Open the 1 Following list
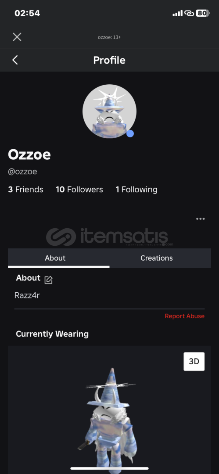 click(x=136, y=190)
